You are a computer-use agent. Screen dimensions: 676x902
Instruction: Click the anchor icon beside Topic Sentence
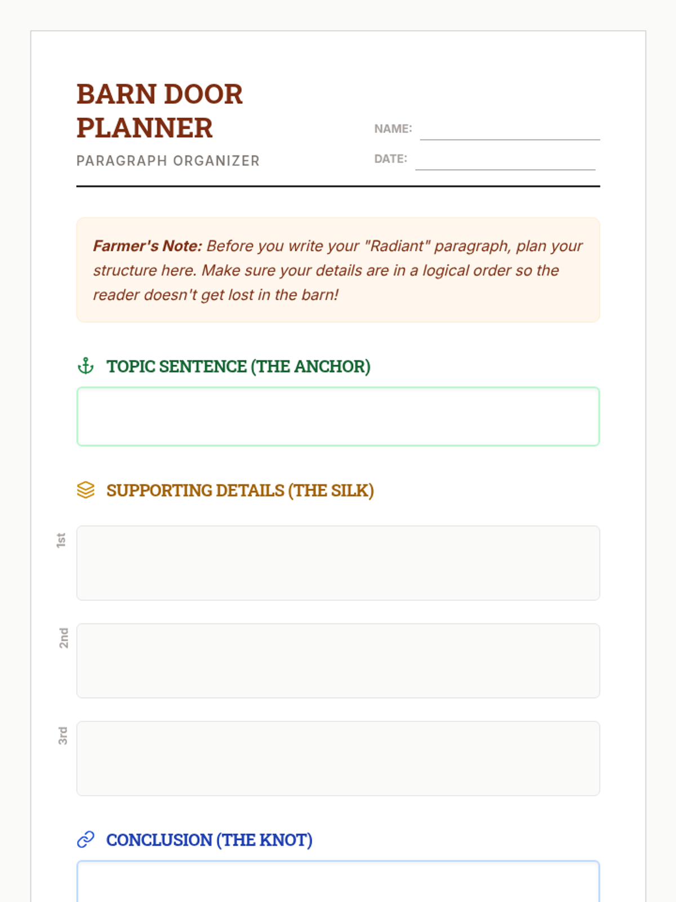pyautogui.click(x=86, y=366)
